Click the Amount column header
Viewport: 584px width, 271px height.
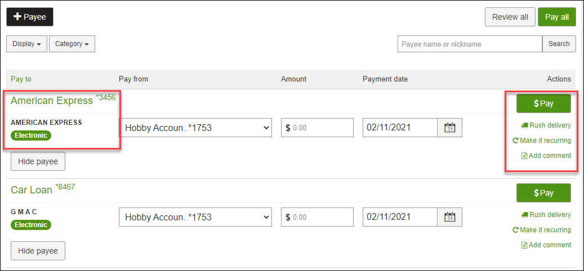click(293, 79)
